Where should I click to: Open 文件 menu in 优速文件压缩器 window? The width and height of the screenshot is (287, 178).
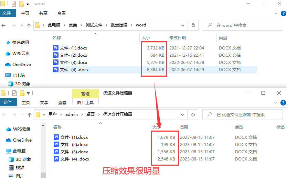click(8, 102)
